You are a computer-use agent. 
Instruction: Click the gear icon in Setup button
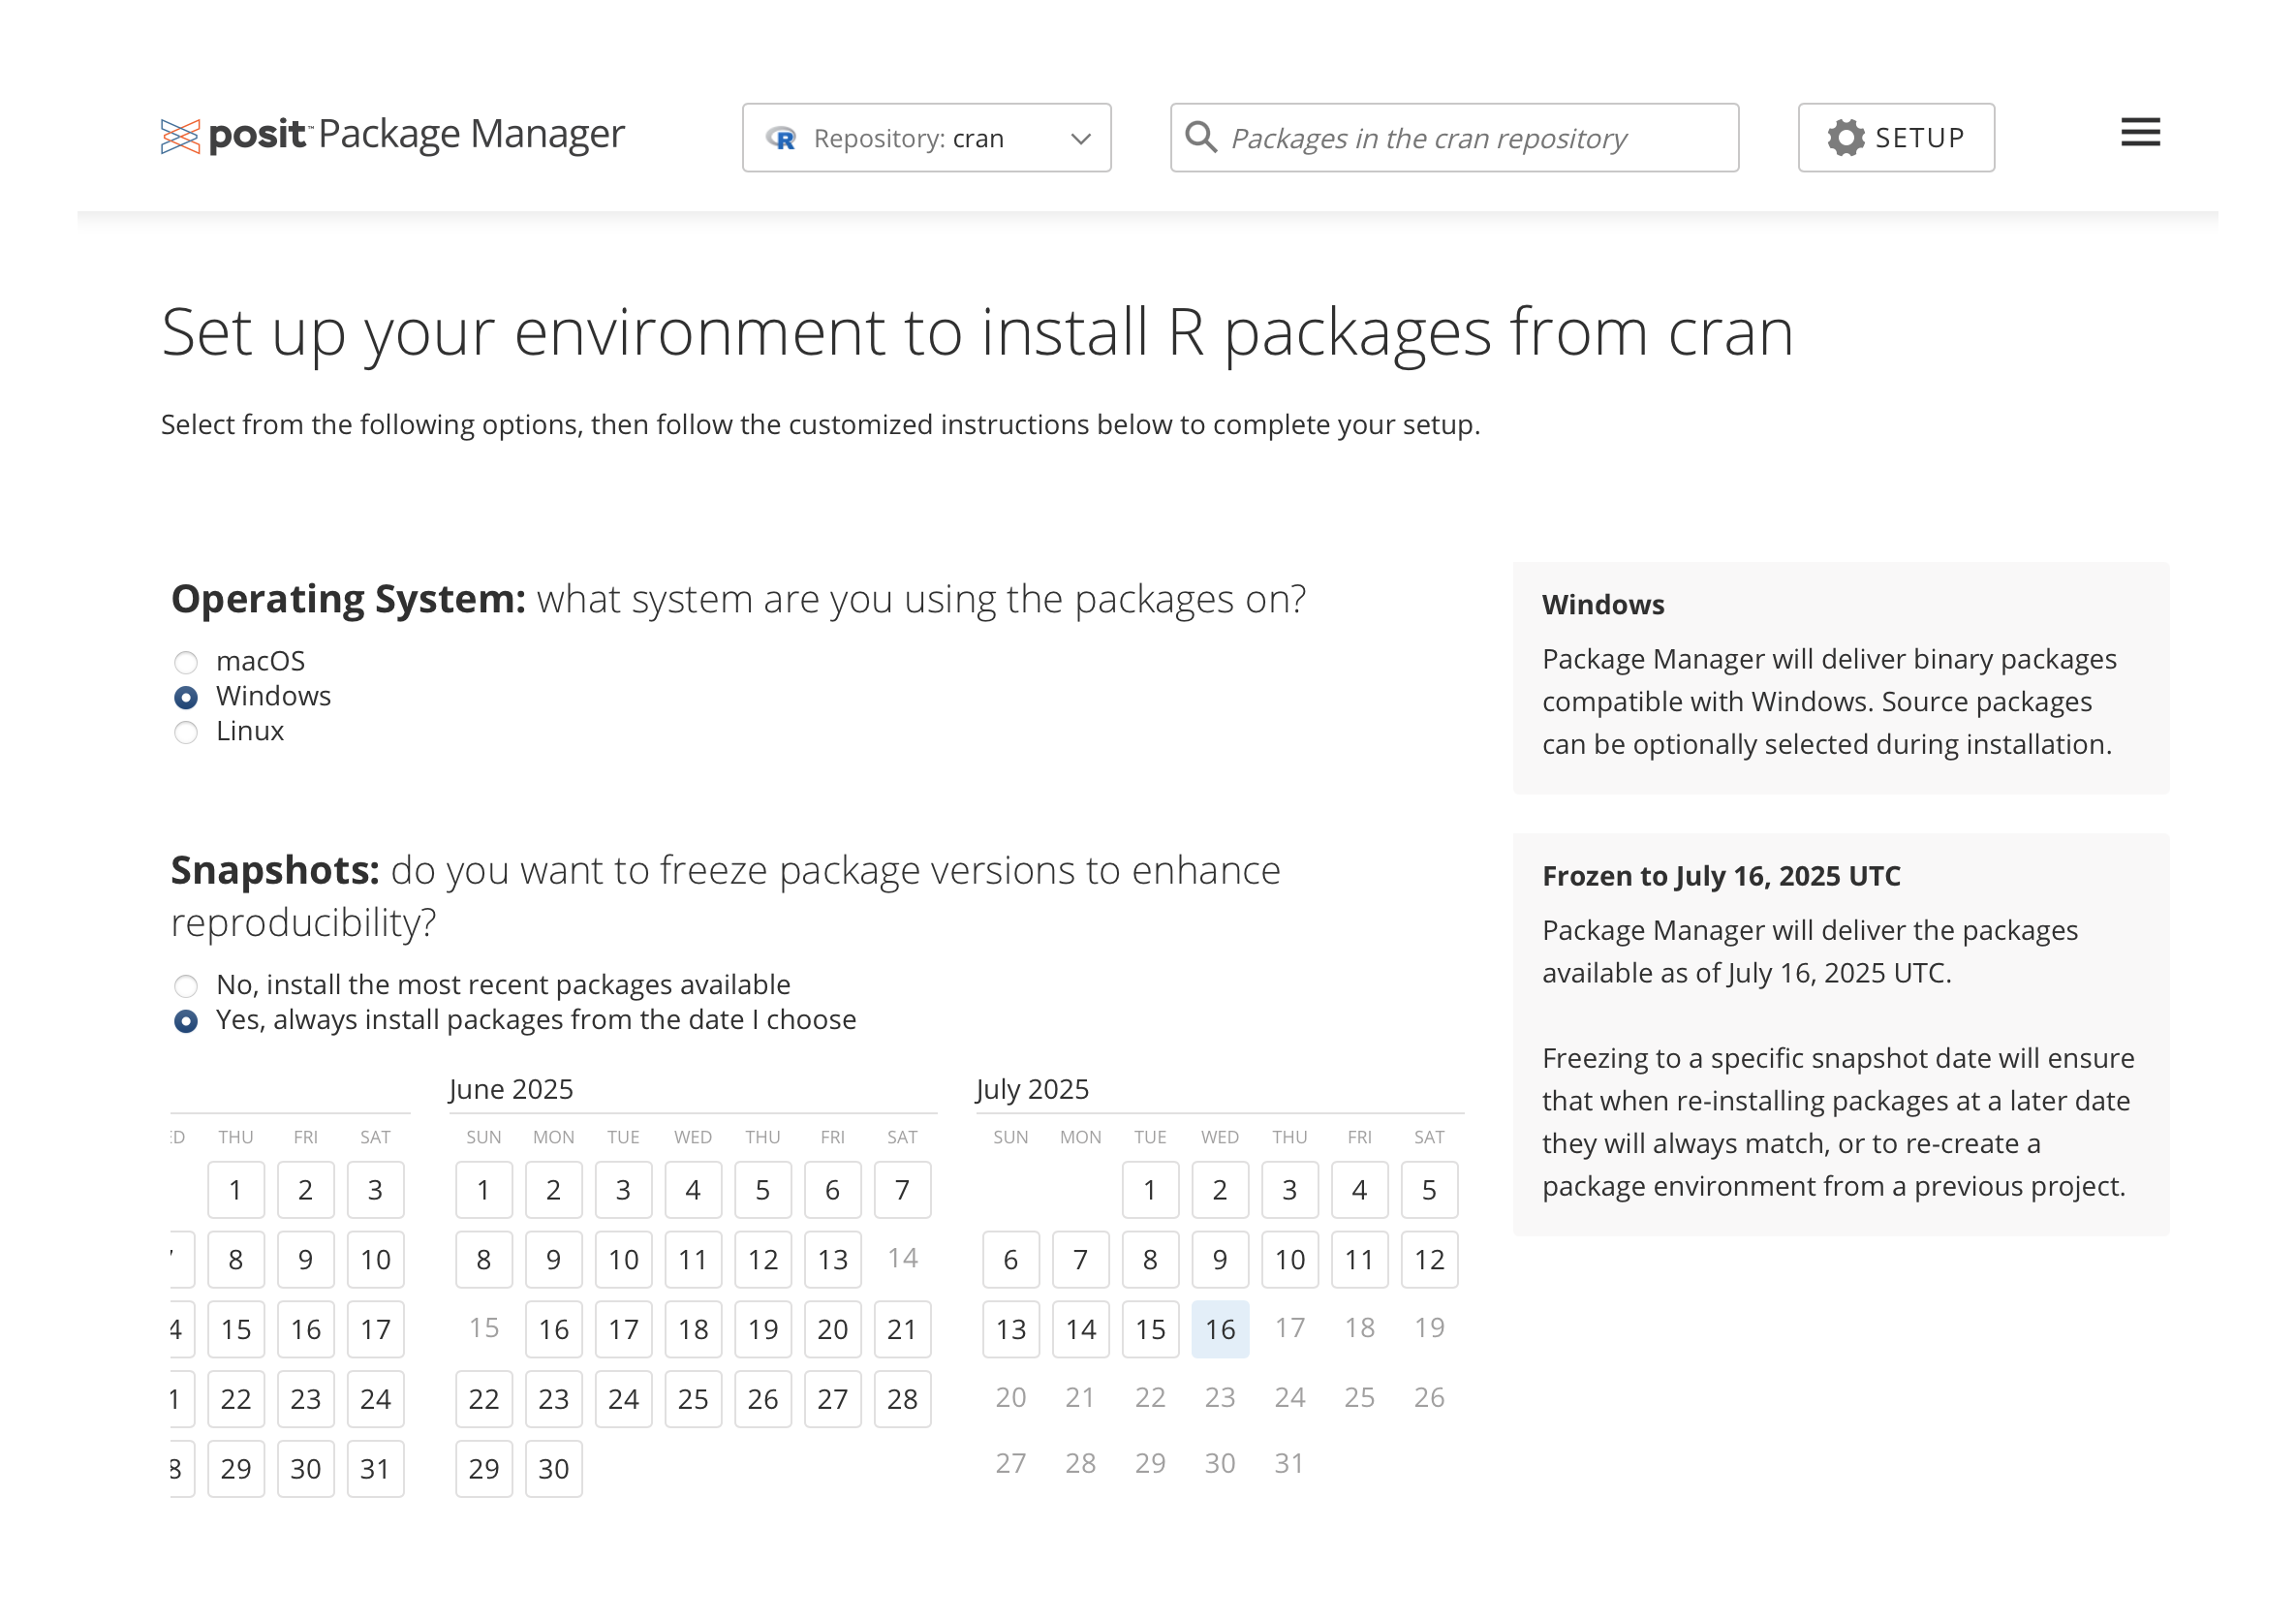point(1845,138)
